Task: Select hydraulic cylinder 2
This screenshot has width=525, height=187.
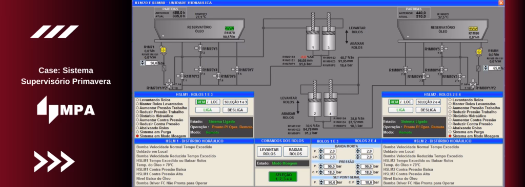Action: point(315,105)
